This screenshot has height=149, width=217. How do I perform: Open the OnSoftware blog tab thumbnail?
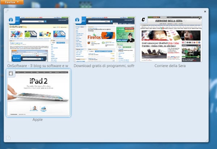(38, 39)
